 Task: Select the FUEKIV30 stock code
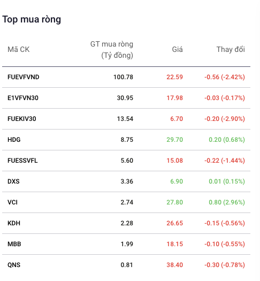pos(21,119)
